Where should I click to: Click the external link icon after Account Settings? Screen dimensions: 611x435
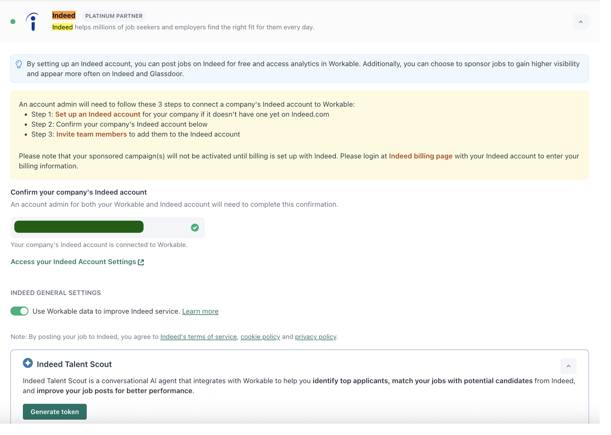[x=141, y=262]
